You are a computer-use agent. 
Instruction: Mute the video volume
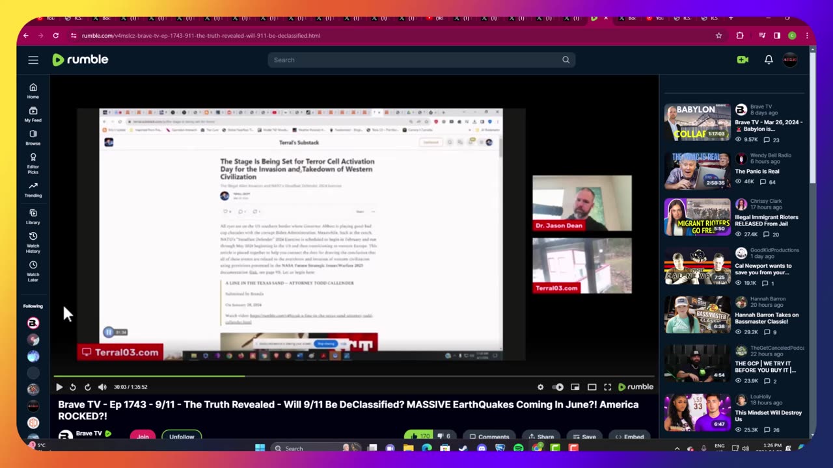pyautogui.click(x=102, y=387)
